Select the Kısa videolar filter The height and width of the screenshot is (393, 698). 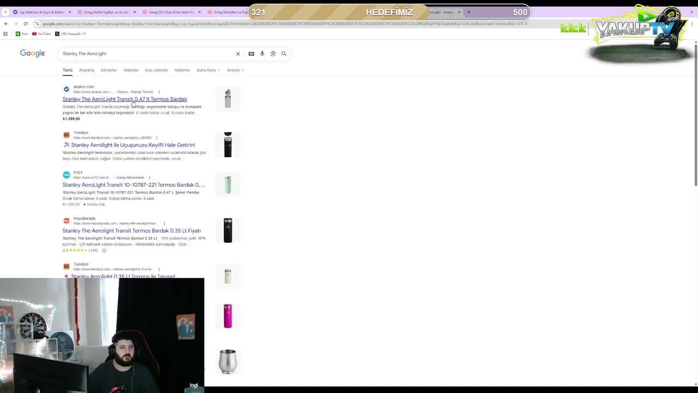click(x=157, y=70)
